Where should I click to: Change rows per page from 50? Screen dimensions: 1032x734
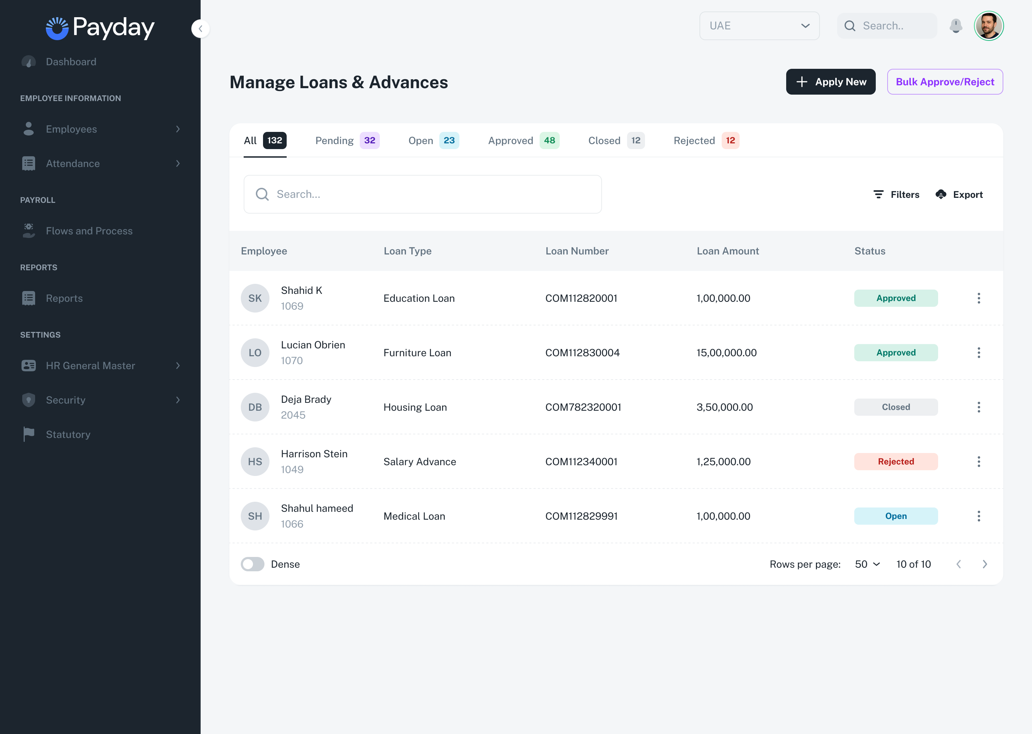(x=867, y=564)
